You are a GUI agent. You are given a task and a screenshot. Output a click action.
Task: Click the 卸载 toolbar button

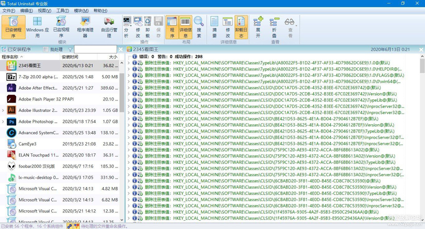(x=148, y=27)
